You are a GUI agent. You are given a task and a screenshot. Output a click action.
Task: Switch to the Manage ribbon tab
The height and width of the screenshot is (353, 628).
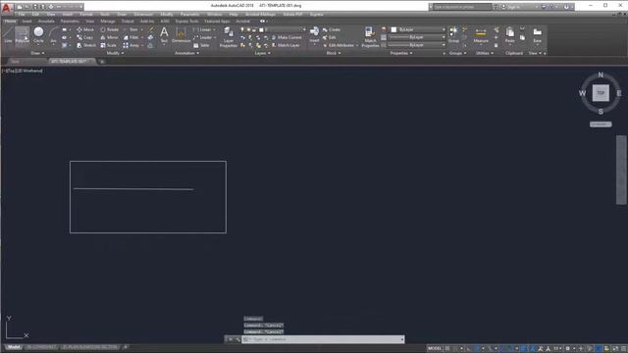click(x=107, y=22)
